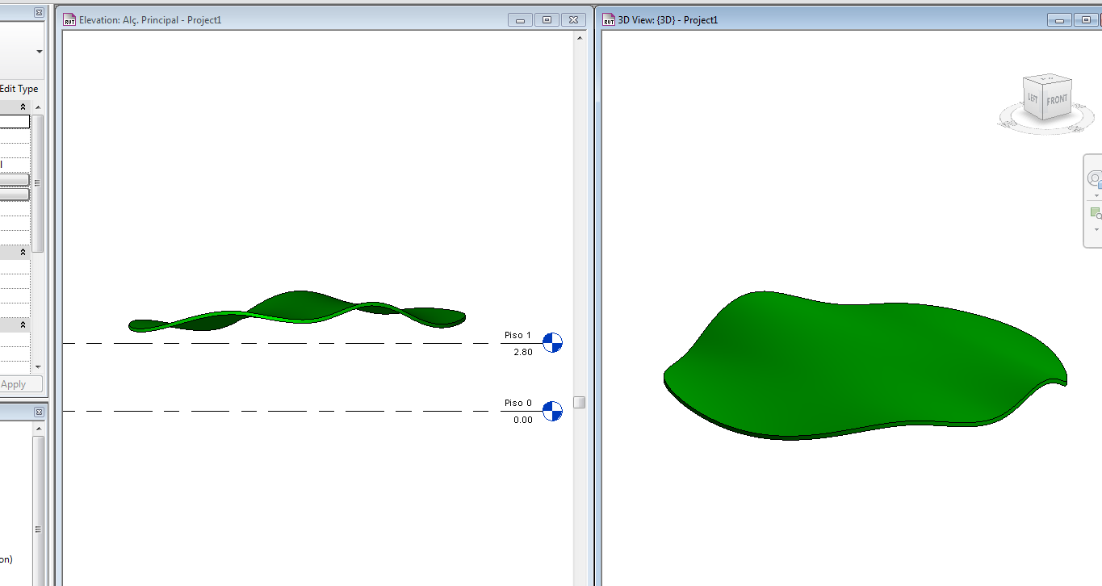Open the Steering Wheels navigation tool
The image size is (1102, 586).
click(1095, 179)
